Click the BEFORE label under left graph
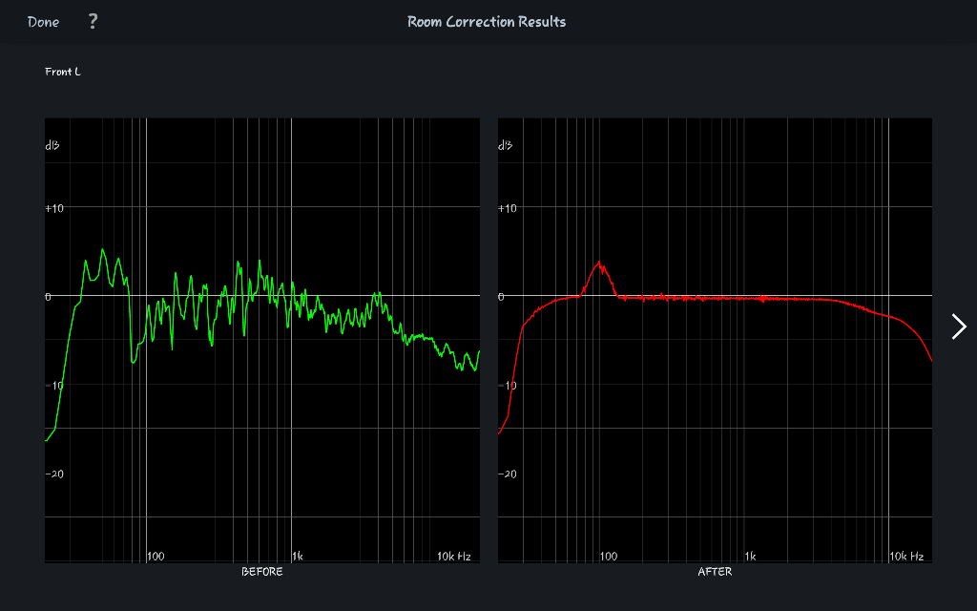 pos(261,572)
